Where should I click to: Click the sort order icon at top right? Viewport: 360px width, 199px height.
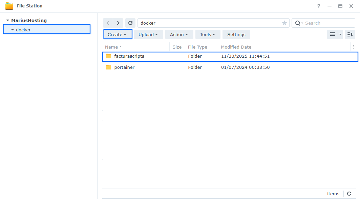pos(350,34)
